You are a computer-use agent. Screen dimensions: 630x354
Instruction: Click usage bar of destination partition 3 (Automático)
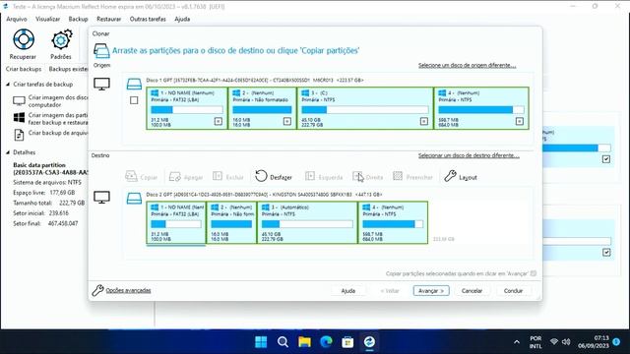click(307, 224)
